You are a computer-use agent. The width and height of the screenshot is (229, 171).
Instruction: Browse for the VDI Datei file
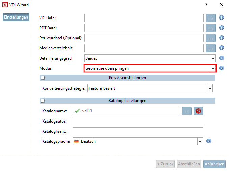210,18
